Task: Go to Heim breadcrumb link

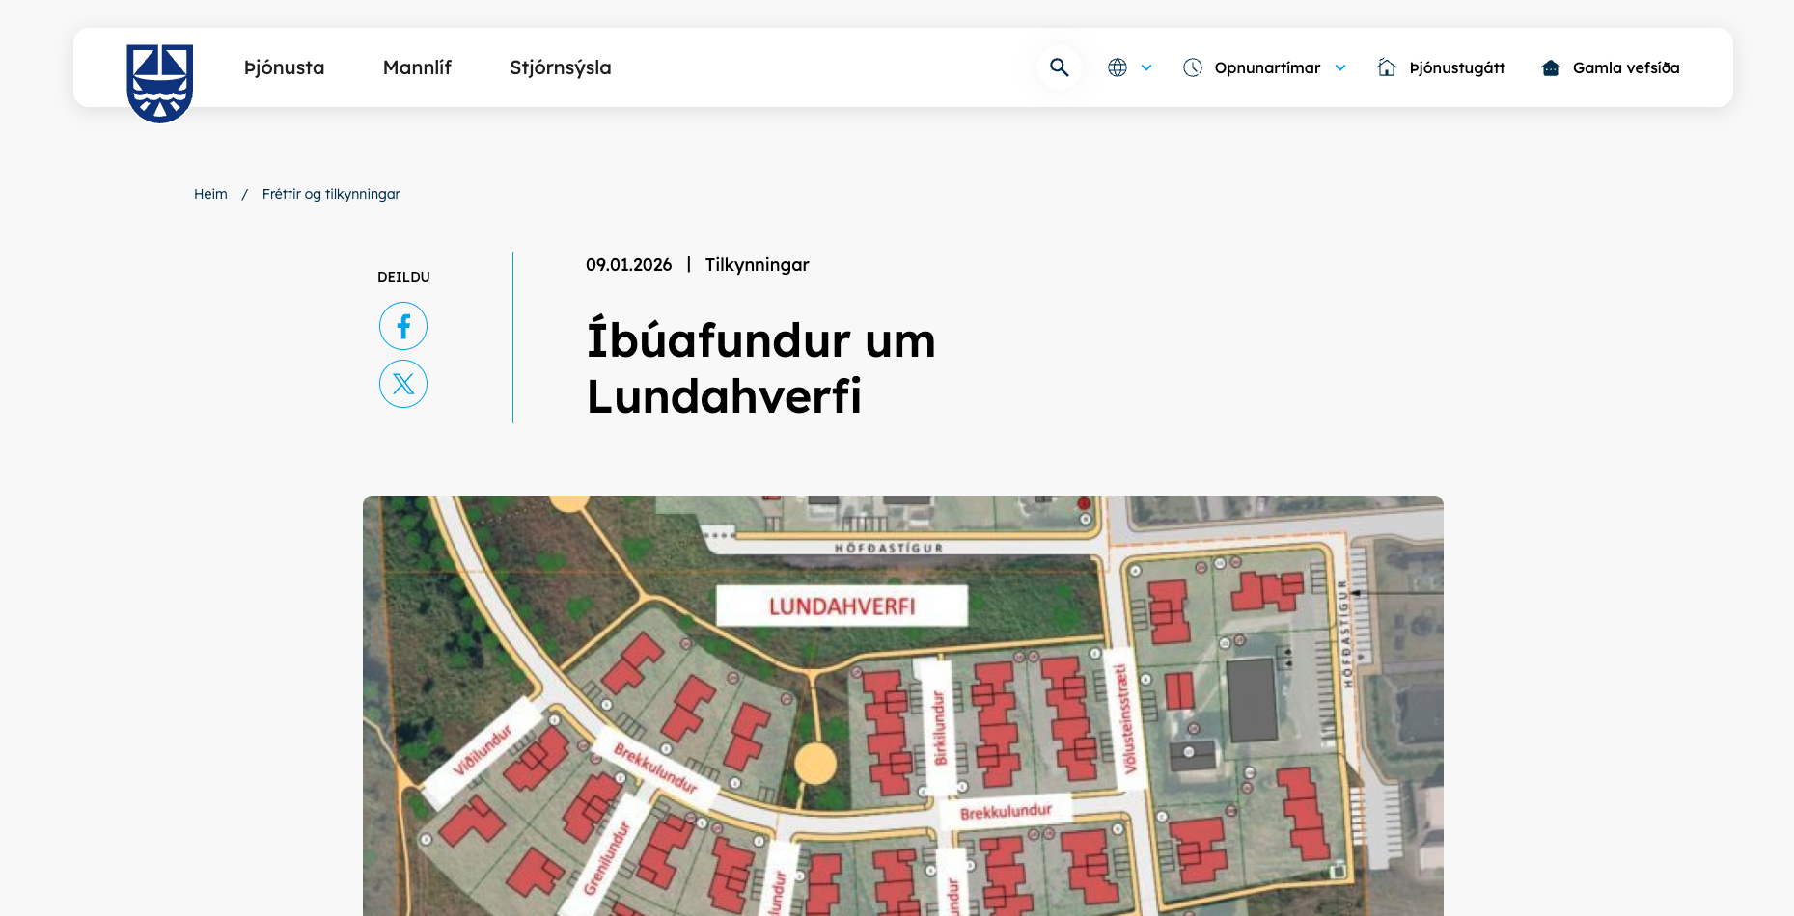Action: pyautogui.click(x=210, y=194)
